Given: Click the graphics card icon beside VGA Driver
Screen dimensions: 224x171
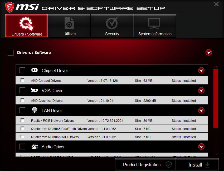Looking at the screenshot, I should click(35, 90).
